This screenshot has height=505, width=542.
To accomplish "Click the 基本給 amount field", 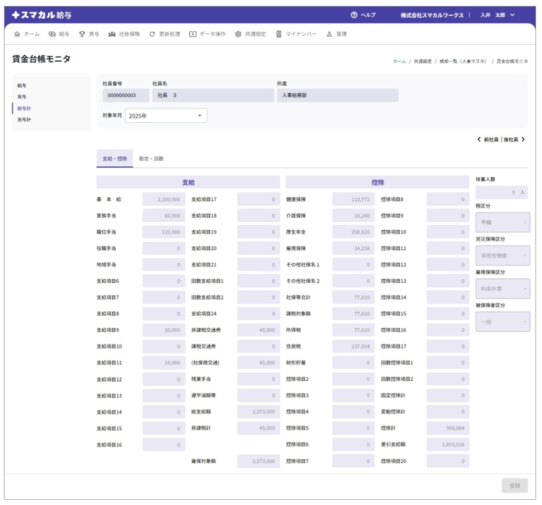I will (x=163, y=200).
